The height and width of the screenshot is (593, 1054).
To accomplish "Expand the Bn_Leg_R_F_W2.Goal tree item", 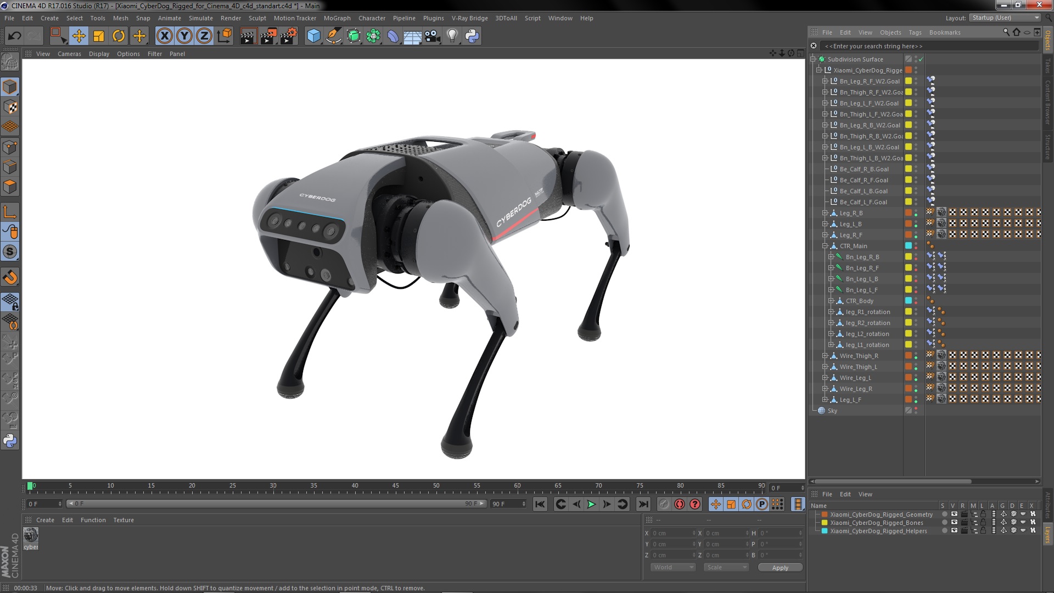I will 825,81.
